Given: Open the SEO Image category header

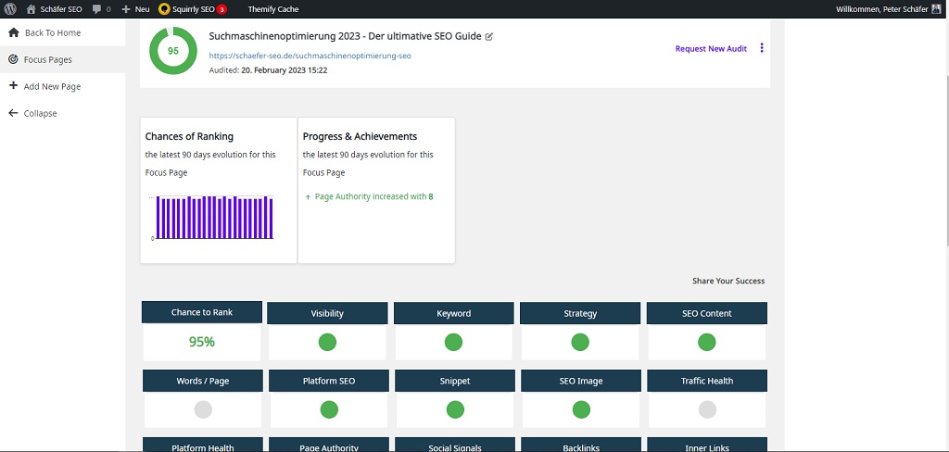Looking at the screenshot, I should point(581,381).
